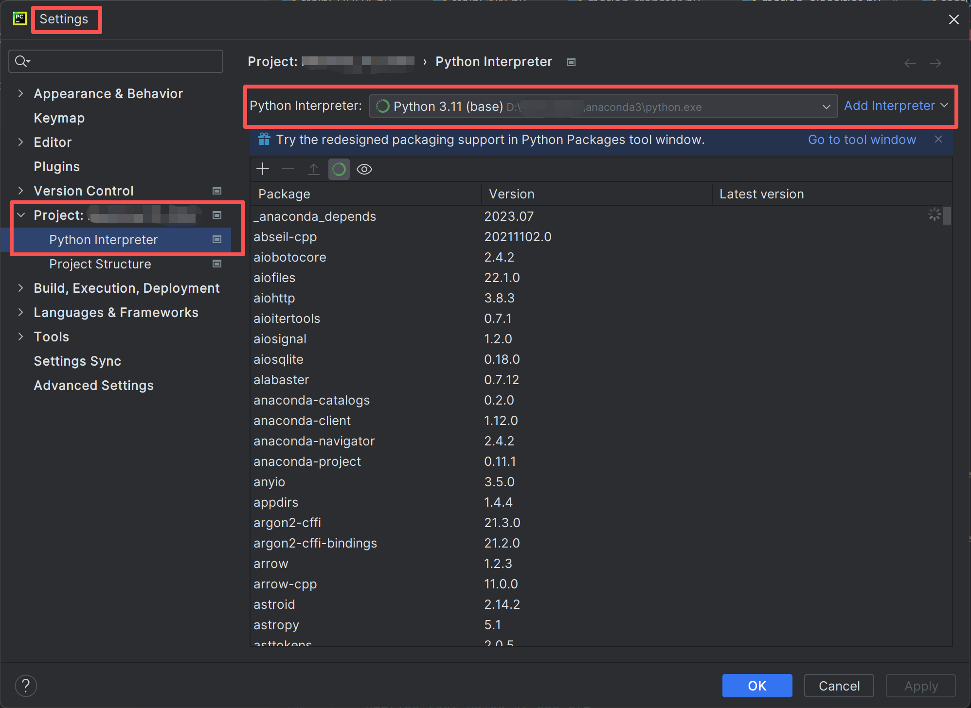Image resolution: width=971 pixels, height=708 pixels.
Task: Expand Appearance & Behavior section
Action: point(20,93)
